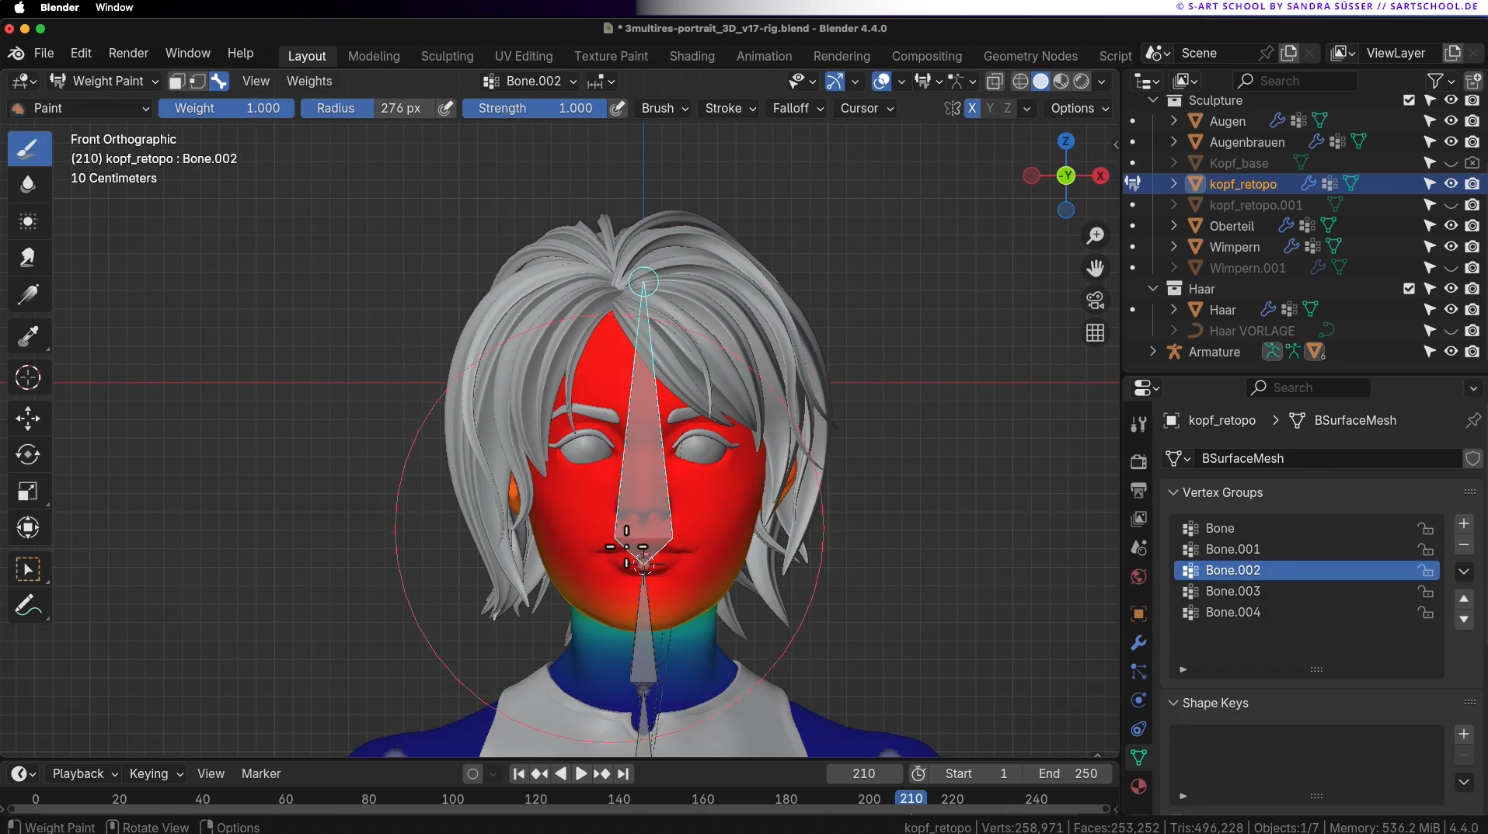Uncheck the Haar collection checkbox
Screen dimensions: 1488x834
(x=1409, y=289)
